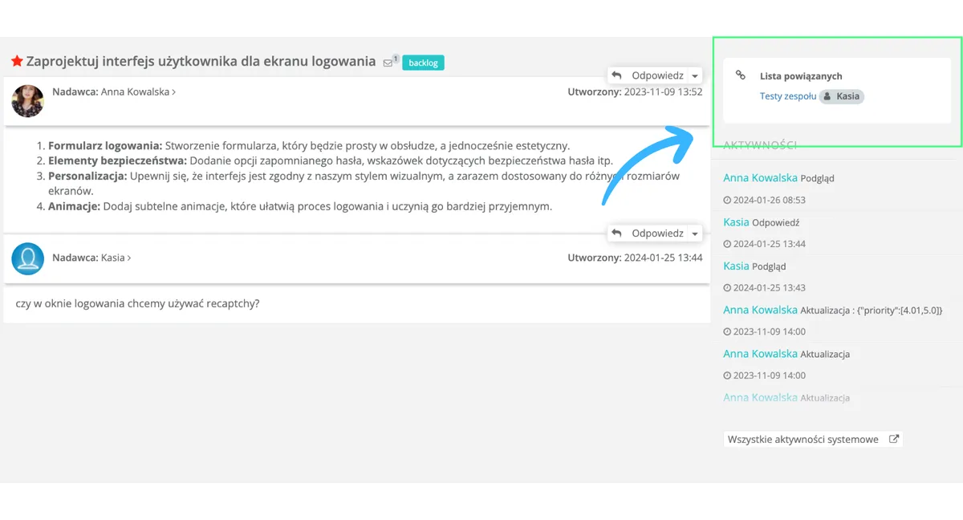Click Odpowiedz button on Anna Kowalska's message
The height and width of the screenshot is (520, 963).
pyautogui.click(x=648, y=75)
